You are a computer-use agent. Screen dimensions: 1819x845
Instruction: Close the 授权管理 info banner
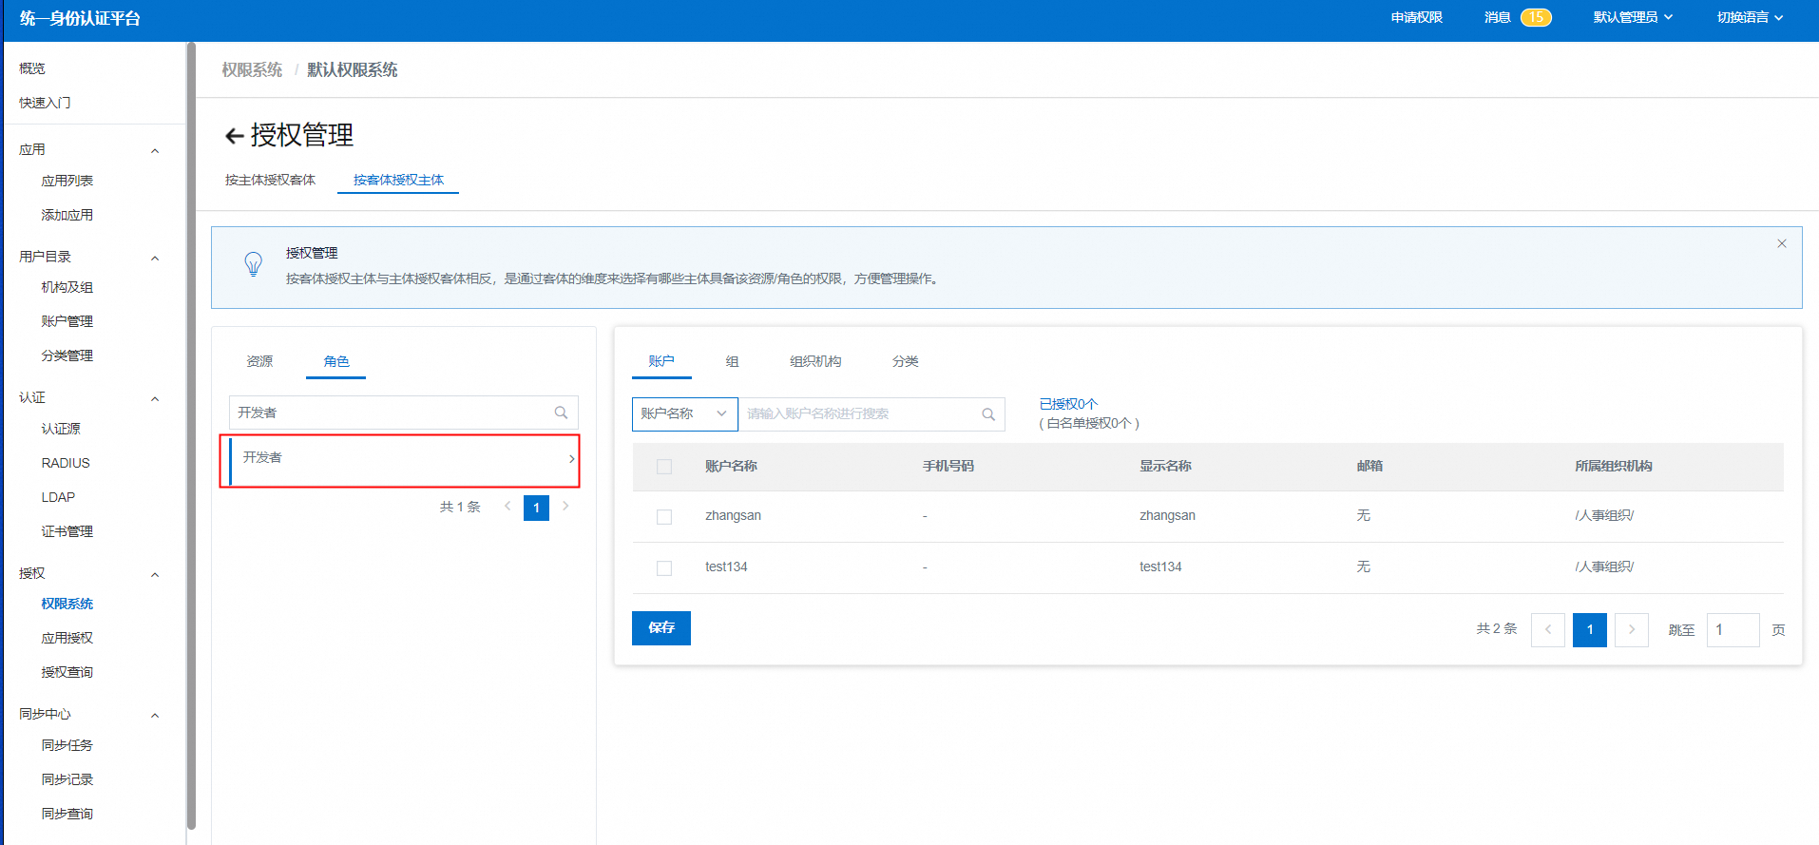click(x=1781, y=244)
